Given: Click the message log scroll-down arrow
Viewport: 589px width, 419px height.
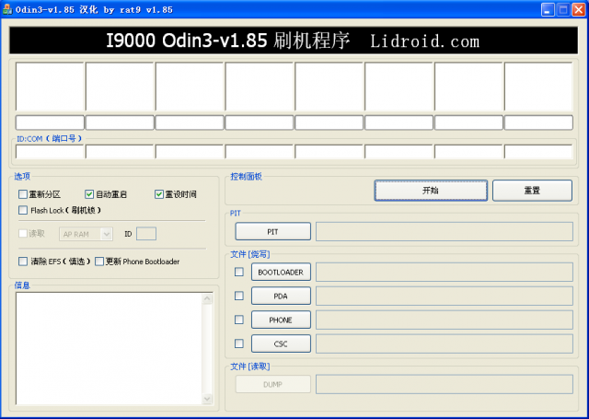Looking at the screenshot, I should [x=207, y=399].
